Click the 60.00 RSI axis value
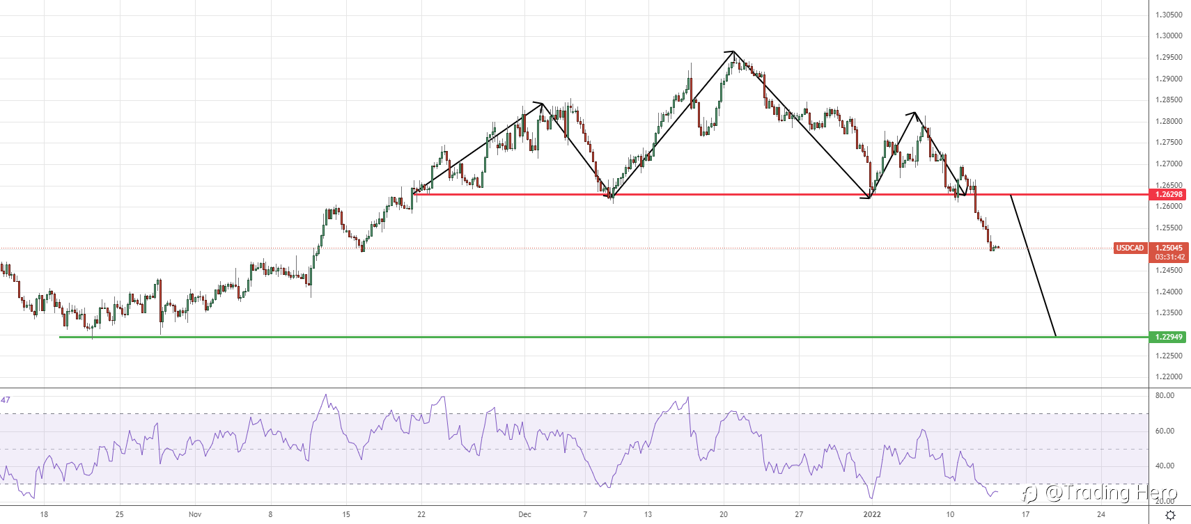 point(1165,431)
